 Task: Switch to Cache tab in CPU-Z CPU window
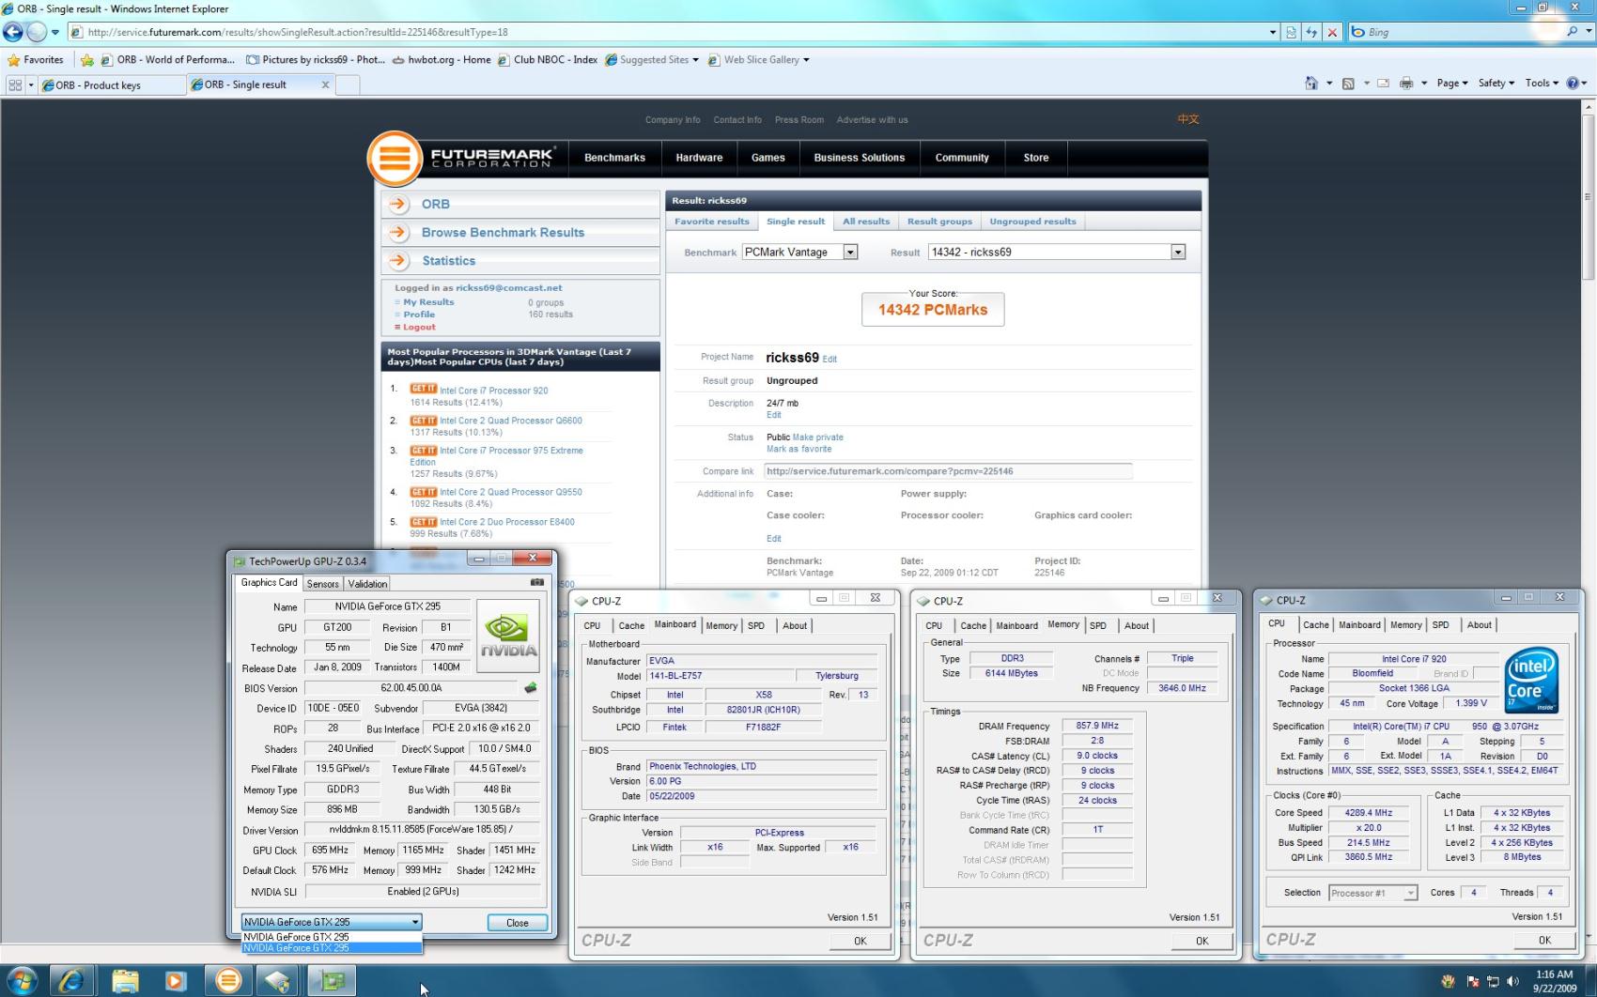click(x=1316, y=625)
